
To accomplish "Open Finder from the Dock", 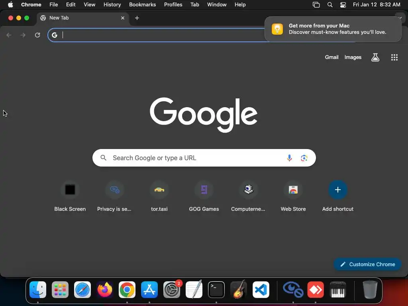I will [38, 290].
